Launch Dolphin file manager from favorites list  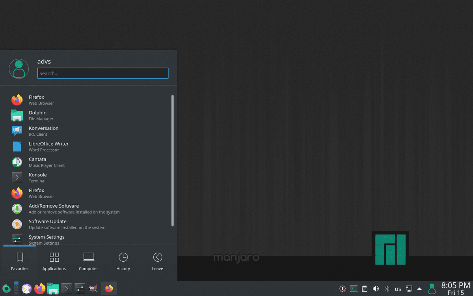(x=37, y=115)
